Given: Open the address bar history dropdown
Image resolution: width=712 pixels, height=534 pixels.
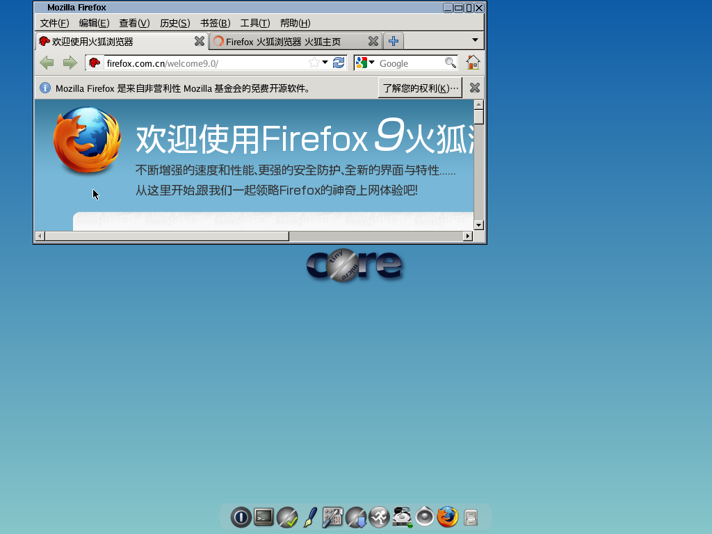Looking at the screenshot, I should [x=325, y=63].
